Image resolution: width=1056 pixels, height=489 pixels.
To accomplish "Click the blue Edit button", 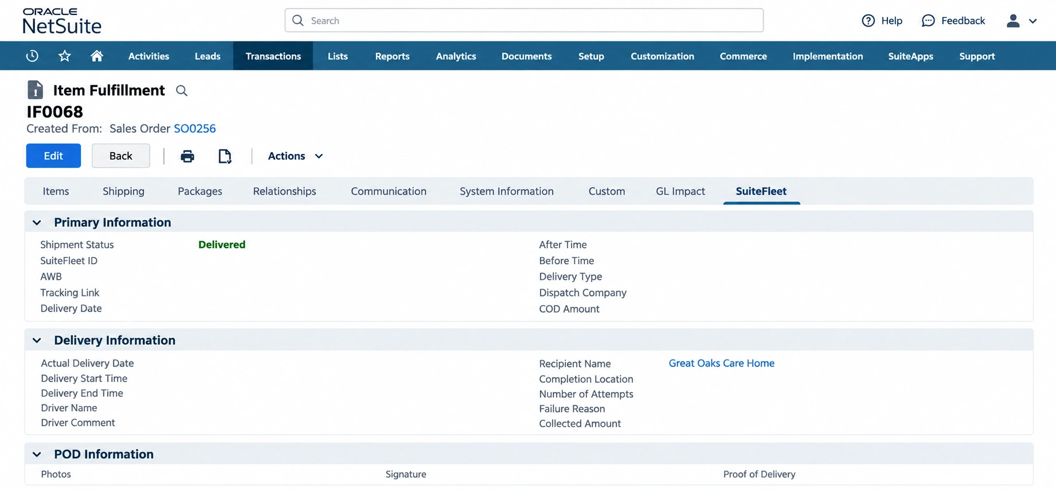I will [x=53, y=156].
